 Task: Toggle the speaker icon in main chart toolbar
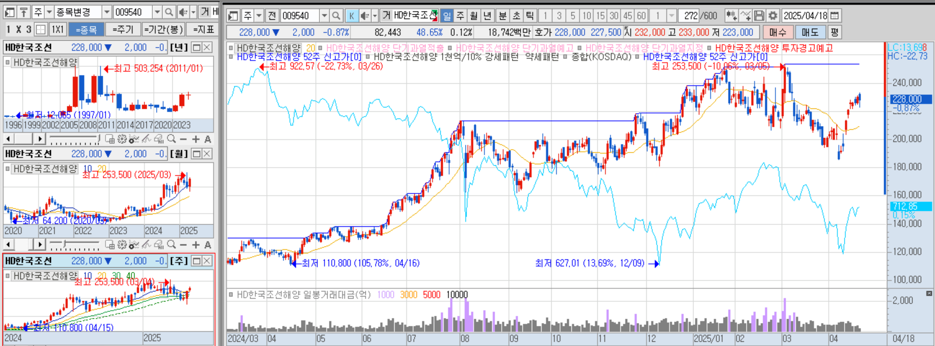[365, 16]
